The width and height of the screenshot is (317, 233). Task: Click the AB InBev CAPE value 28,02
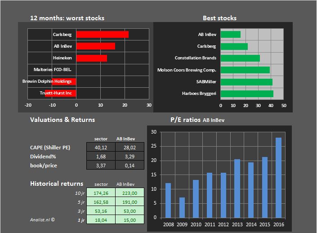click(129, 147)
